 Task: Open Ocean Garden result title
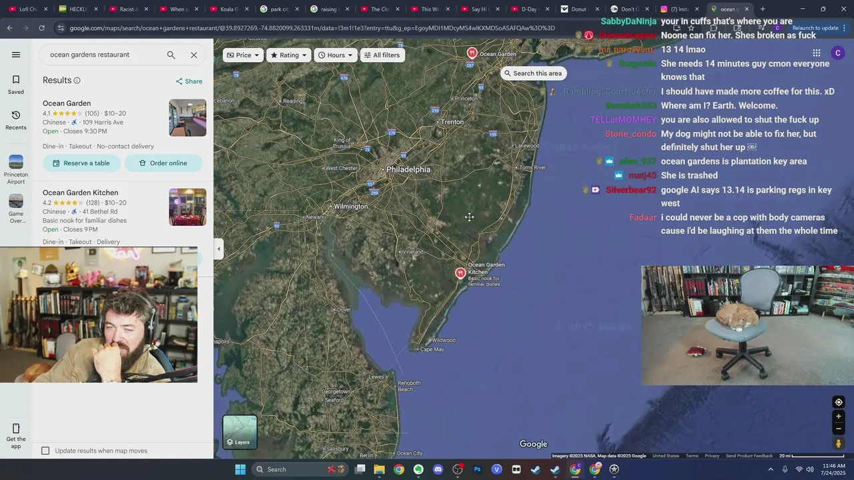tap(67, 103)
